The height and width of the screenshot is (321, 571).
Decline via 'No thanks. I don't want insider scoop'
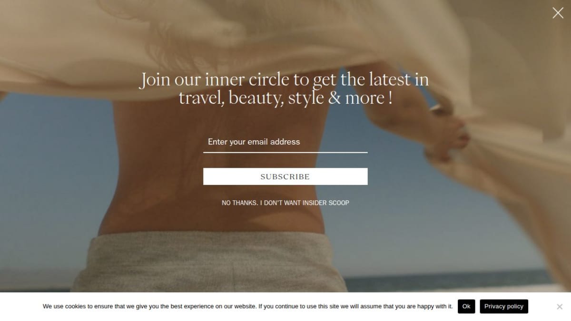[x=285, y=203]
